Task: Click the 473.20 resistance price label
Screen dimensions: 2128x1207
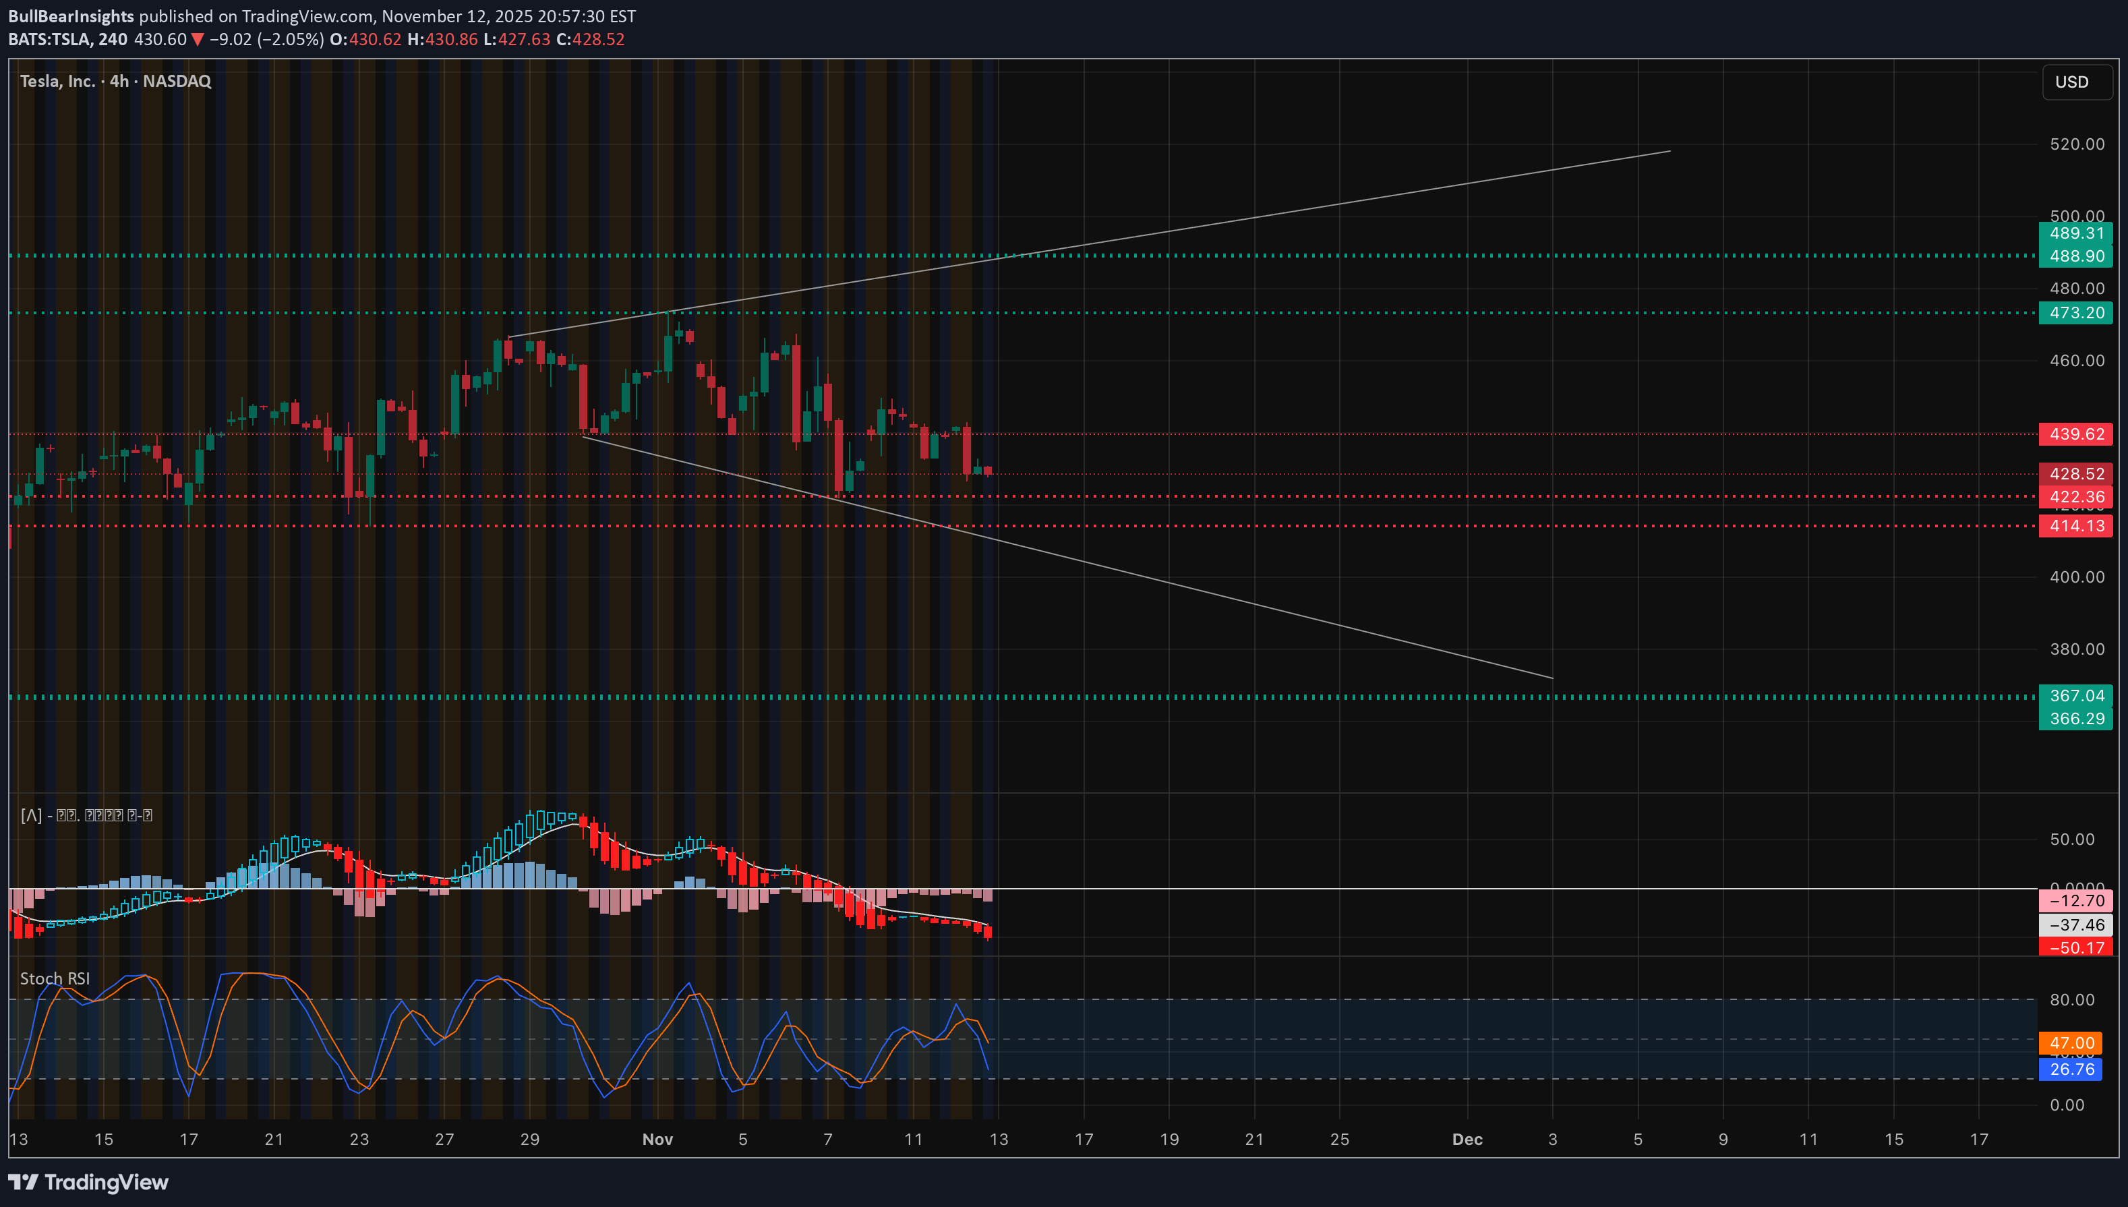Action: pos(2076,312)
